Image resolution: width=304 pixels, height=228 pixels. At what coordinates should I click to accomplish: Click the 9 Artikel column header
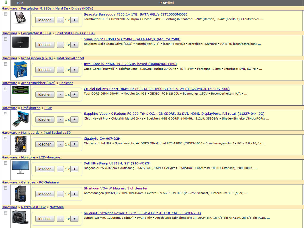167,3
